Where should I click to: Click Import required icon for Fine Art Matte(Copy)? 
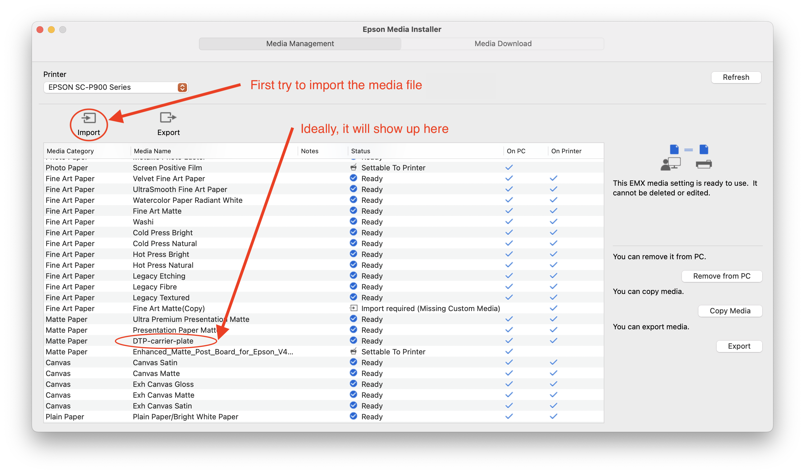(x=353, y=308)
